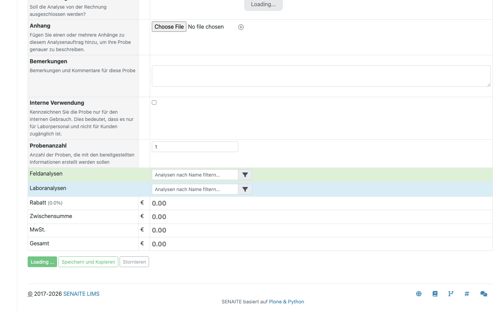Click into the Bemerkungen comment box
This screenshot has height=311, width=498.
[x=321, y=76]
